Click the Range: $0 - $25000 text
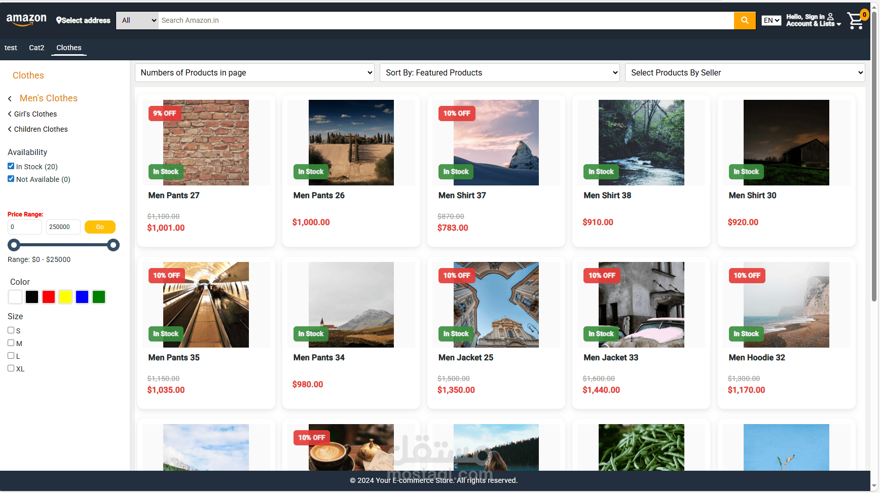This screenshot has height=493, width=880. pos(39,259)
